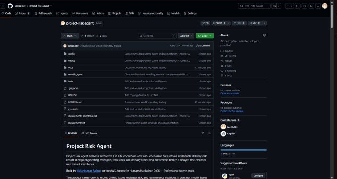Screen dimensions: 337x179
Task: Open the deploy folder
Action: [x=71, y=60]
